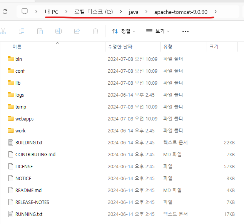Select the LICENSE file name
244x224 pixels.
click(24, 167)
